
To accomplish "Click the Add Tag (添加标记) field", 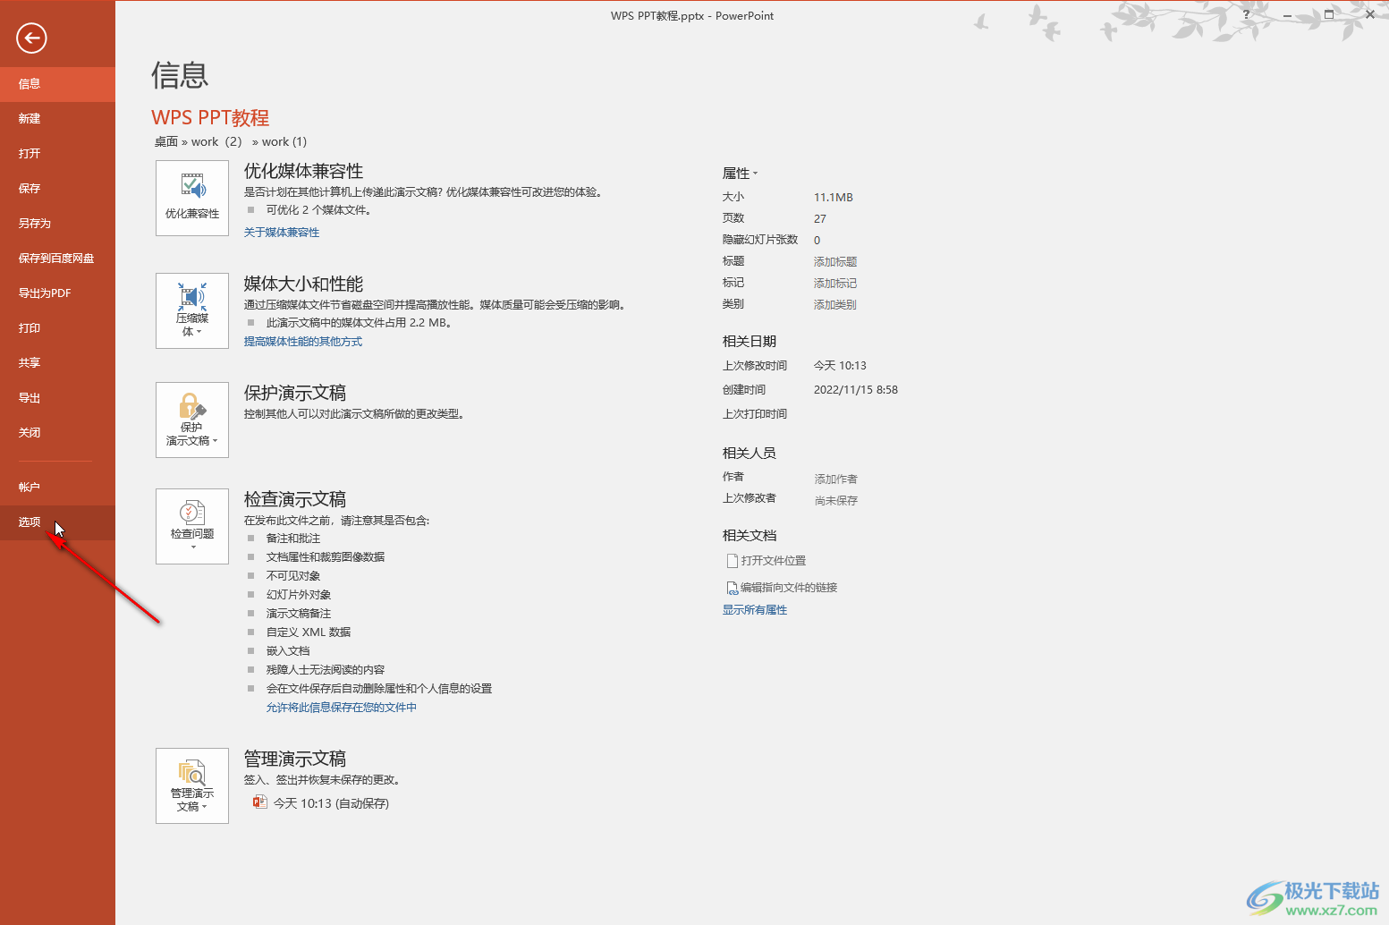I will [x=835, y=284].
